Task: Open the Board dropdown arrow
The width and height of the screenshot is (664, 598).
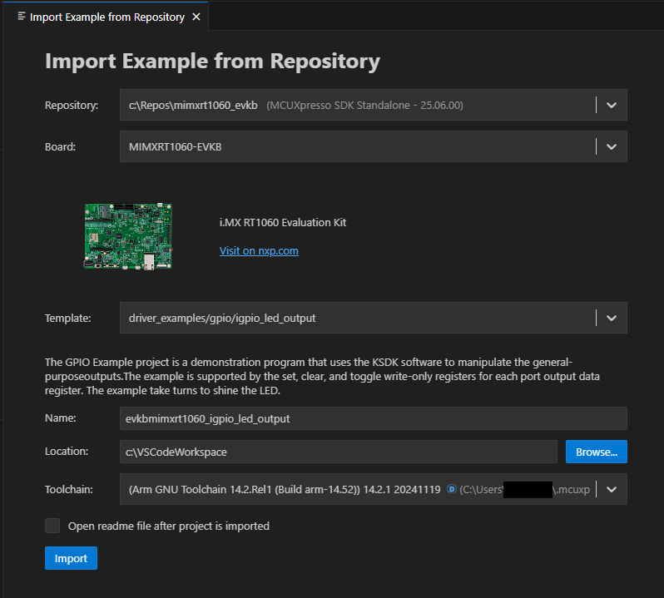Action: tap(612, 146)
